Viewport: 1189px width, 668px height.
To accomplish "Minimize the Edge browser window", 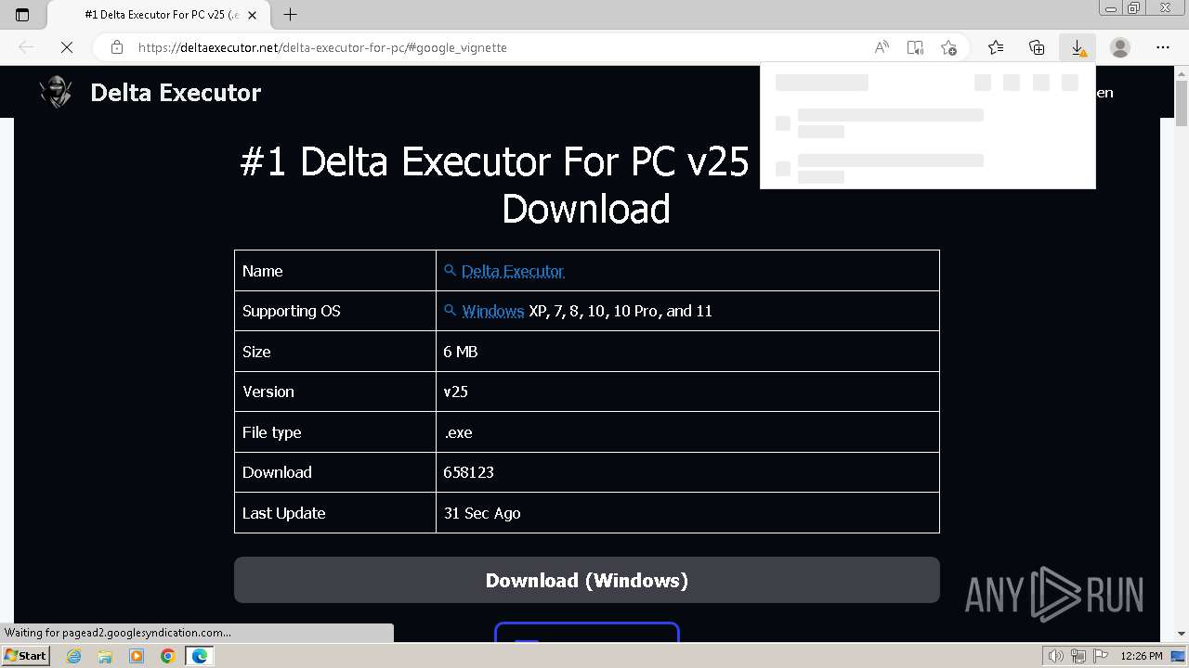I will [1111, 7].
